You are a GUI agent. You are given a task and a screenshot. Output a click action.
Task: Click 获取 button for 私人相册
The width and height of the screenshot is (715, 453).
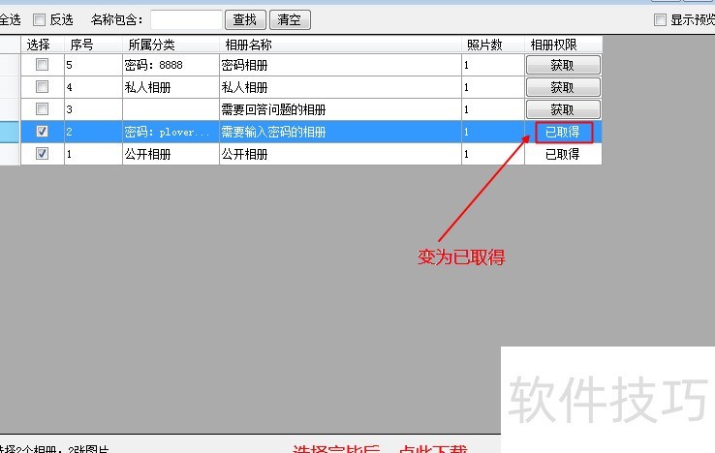(x=563, y=87)
